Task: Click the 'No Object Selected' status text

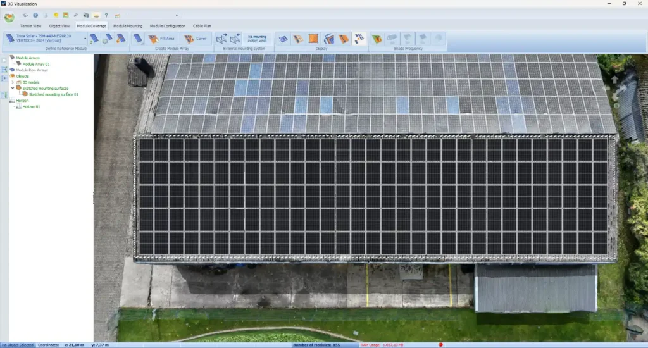Action: [x=18, y=345]
